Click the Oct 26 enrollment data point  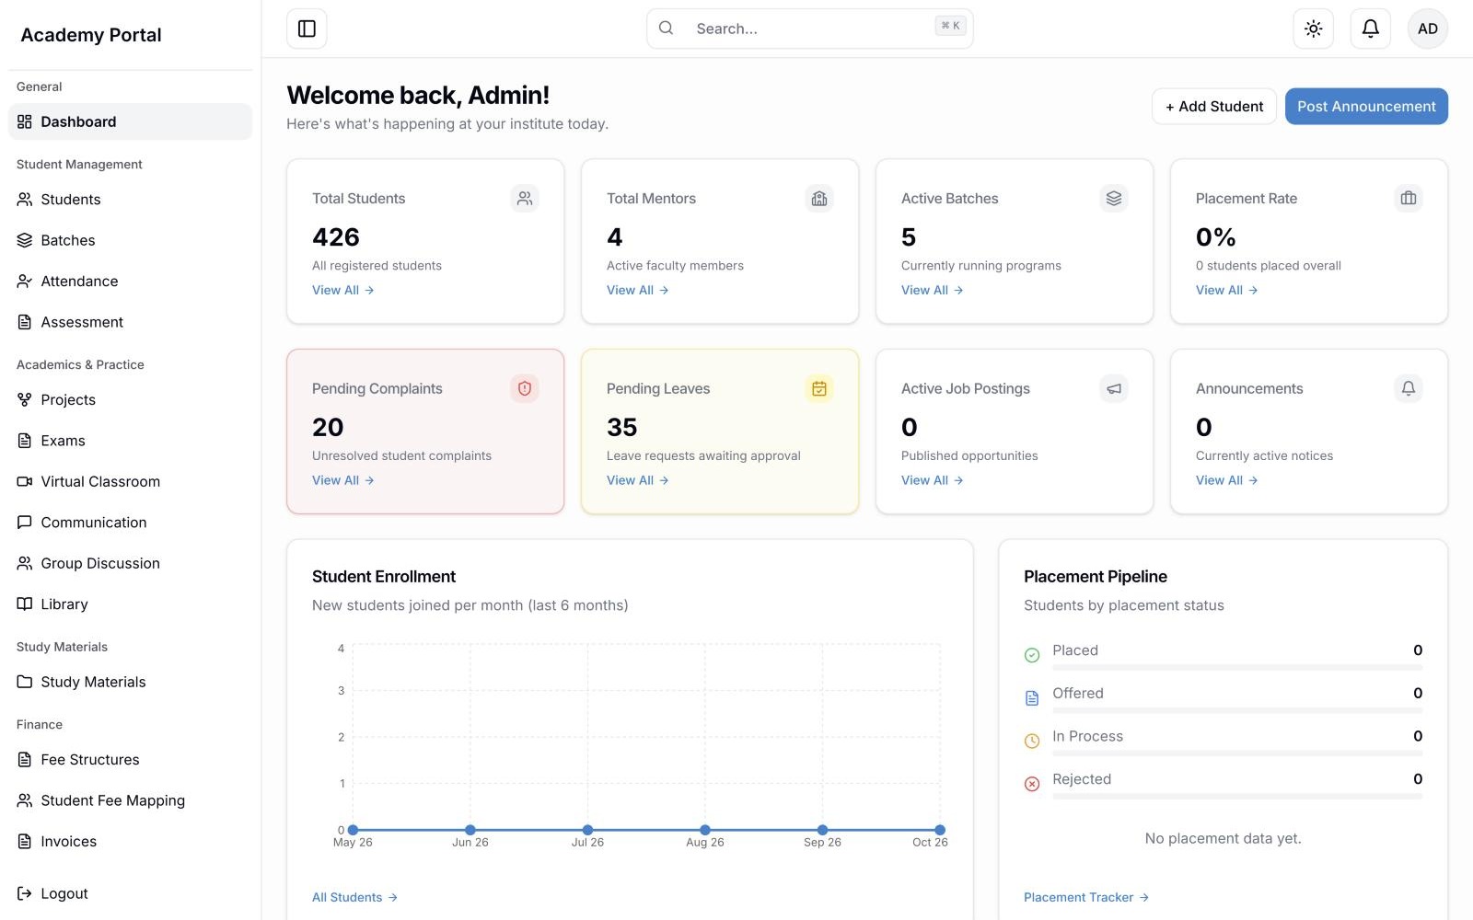(940, 830)
